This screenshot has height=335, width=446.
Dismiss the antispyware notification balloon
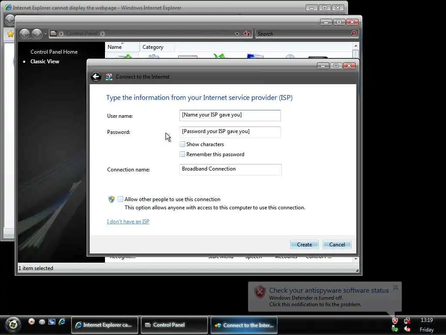click(395, 287)
